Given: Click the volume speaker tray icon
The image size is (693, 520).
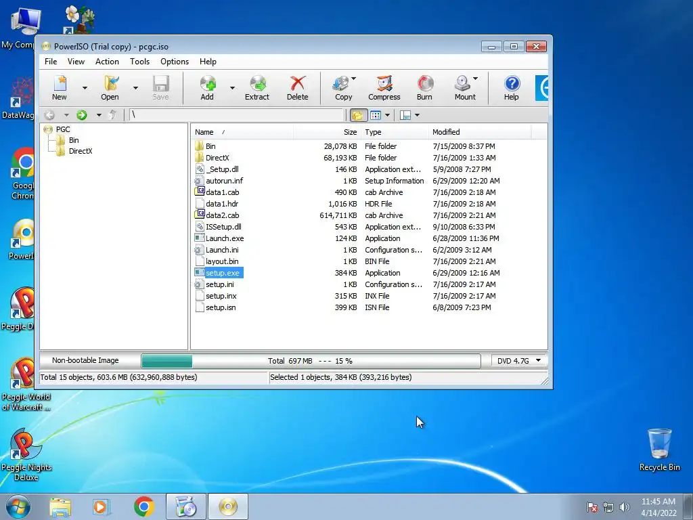Looking at the screenshot, I should (624, 507).
